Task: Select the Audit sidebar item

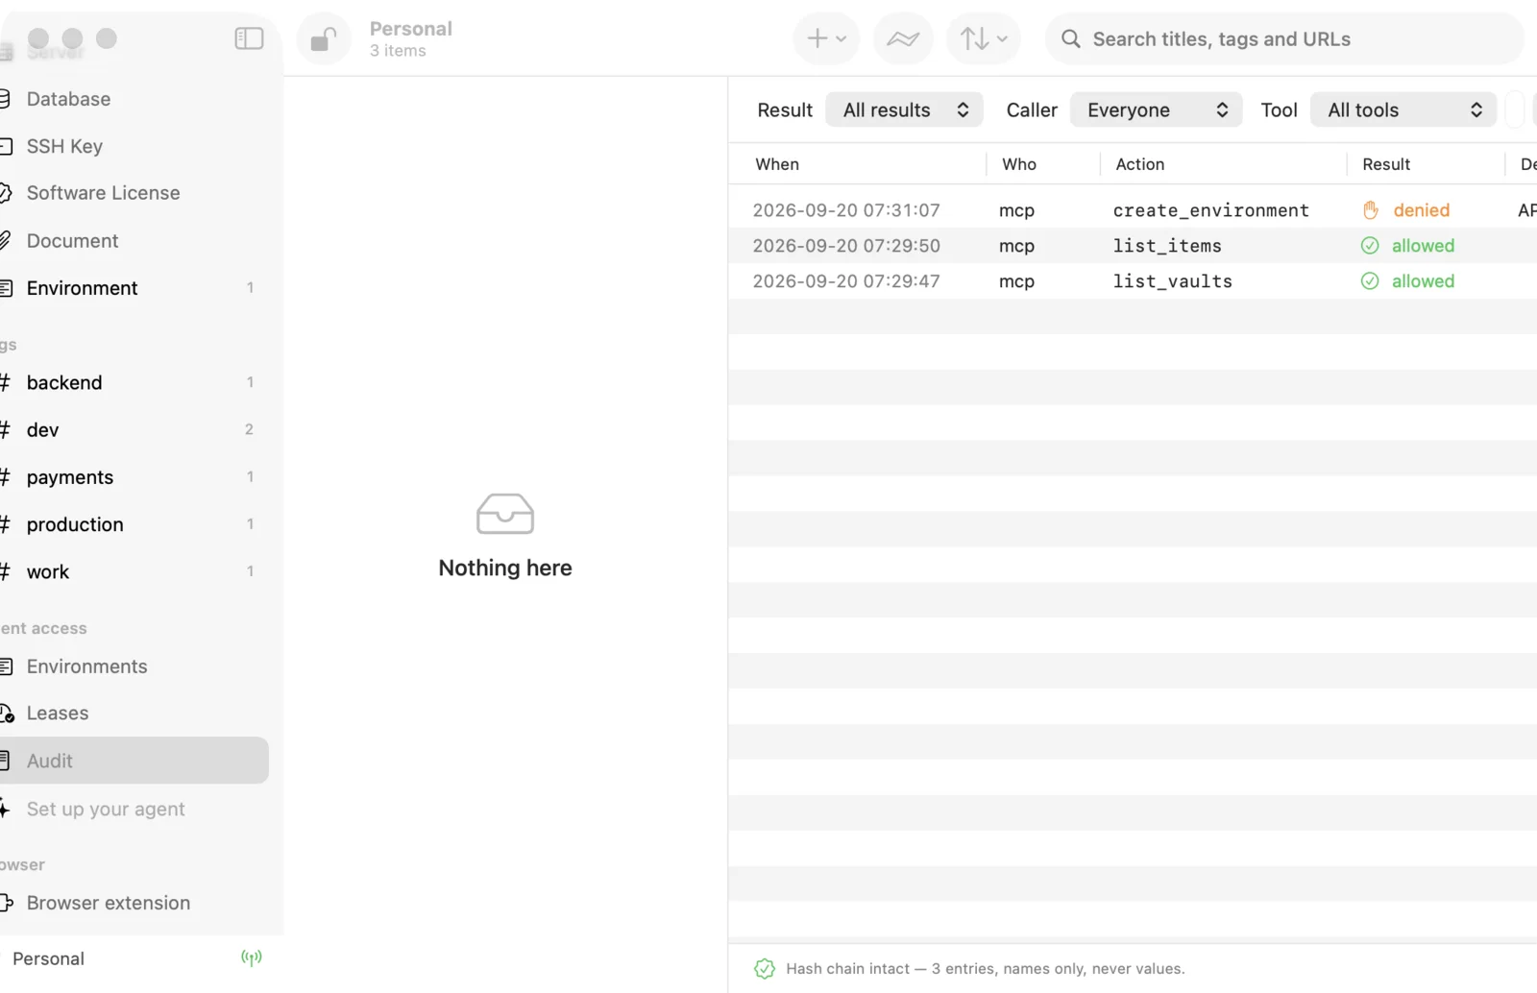Action: pyautogui.click(x=134, y=761)
